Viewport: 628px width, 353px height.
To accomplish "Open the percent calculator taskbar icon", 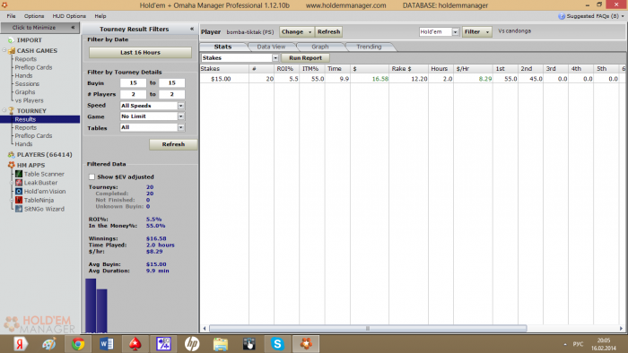I will 163,344.
